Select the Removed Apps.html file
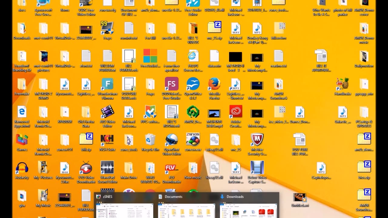 (x=22, y=112)
